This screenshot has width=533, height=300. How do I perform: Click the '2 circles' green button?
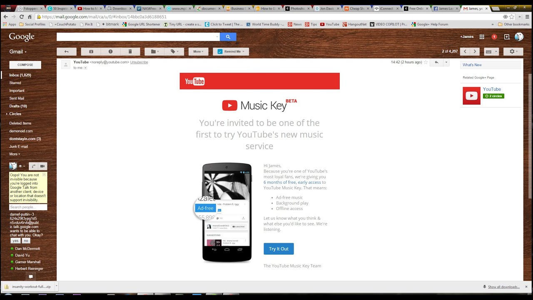[x=493, y=96]
